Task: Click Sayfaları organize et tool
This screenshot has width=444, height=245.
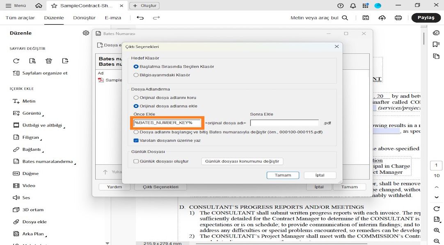Action: coord(40,73)
